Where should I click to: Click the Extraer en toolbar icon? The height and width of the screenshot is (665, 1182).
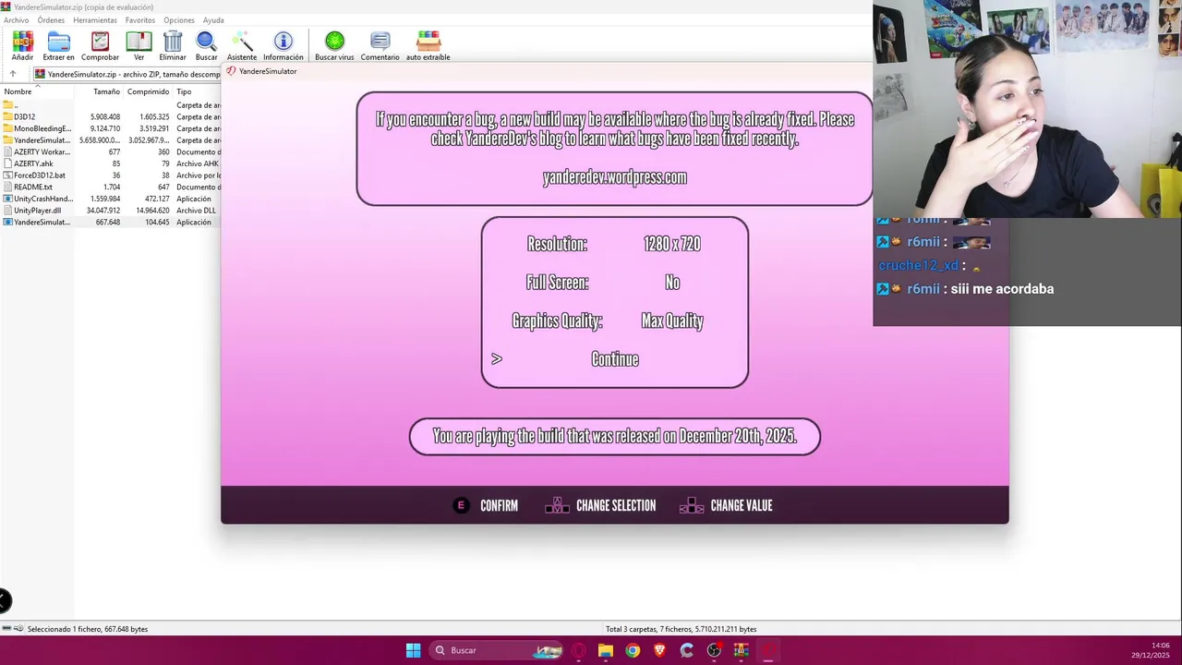(x=58, y=45)
